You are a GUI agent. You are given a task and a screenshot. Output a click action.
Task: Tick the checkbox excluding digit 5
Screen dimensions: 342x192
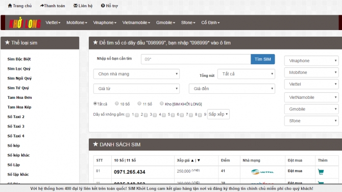tap(164, 115)
